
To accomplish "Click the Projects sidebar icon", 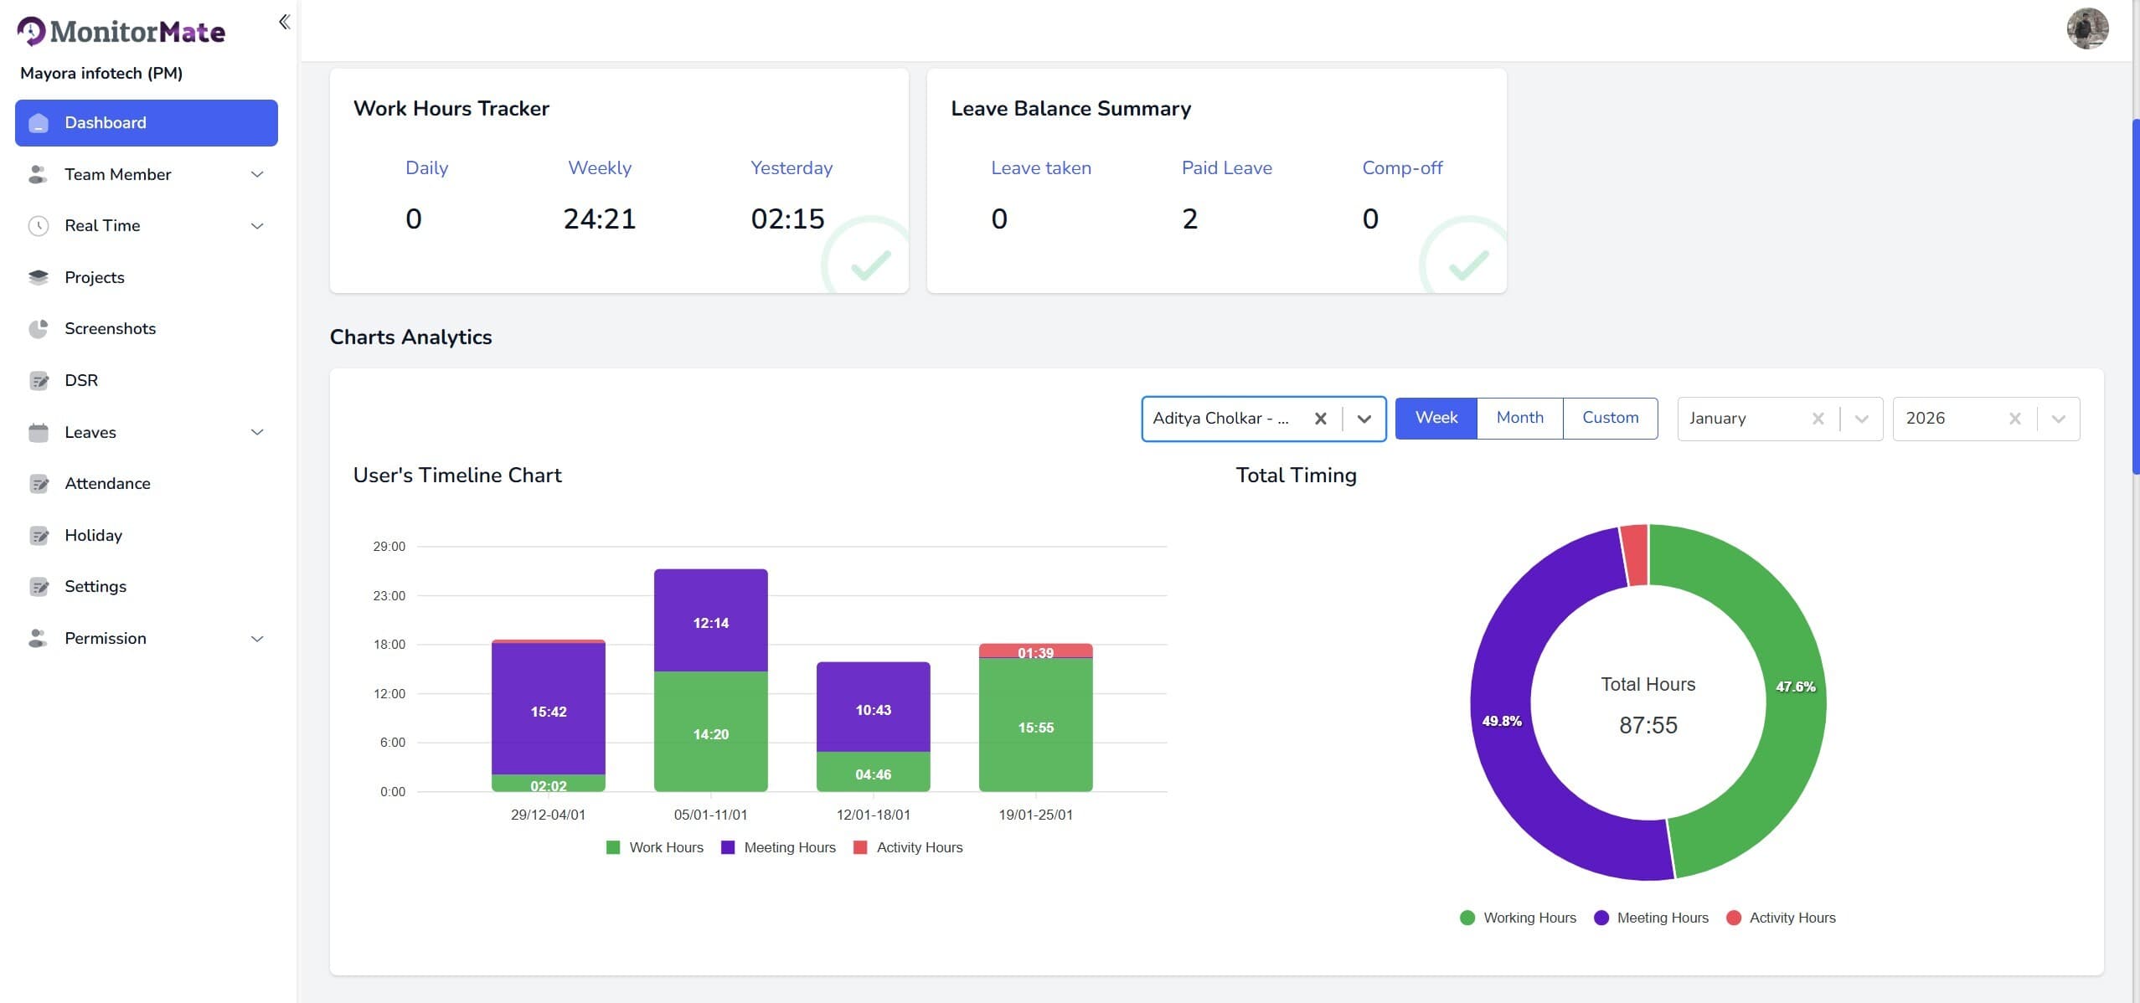I will pos(39,277).
